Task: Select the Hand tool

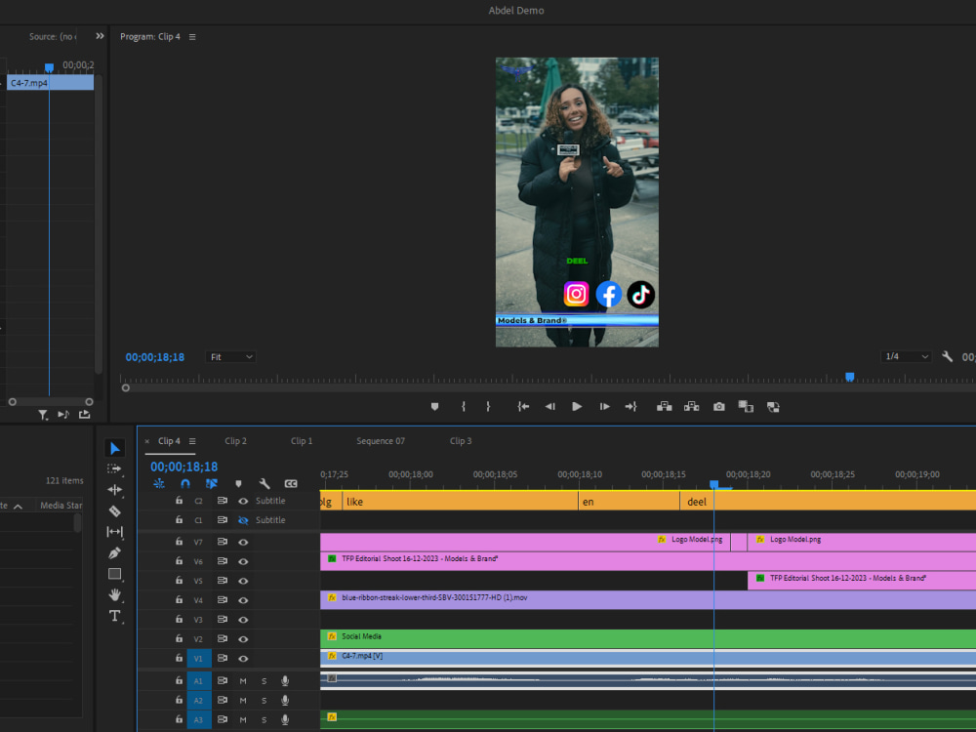Action: tap(114, 595)
